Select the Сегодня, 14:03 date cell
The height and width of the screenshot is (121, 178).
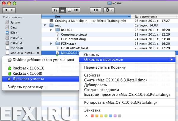point(146,25)
